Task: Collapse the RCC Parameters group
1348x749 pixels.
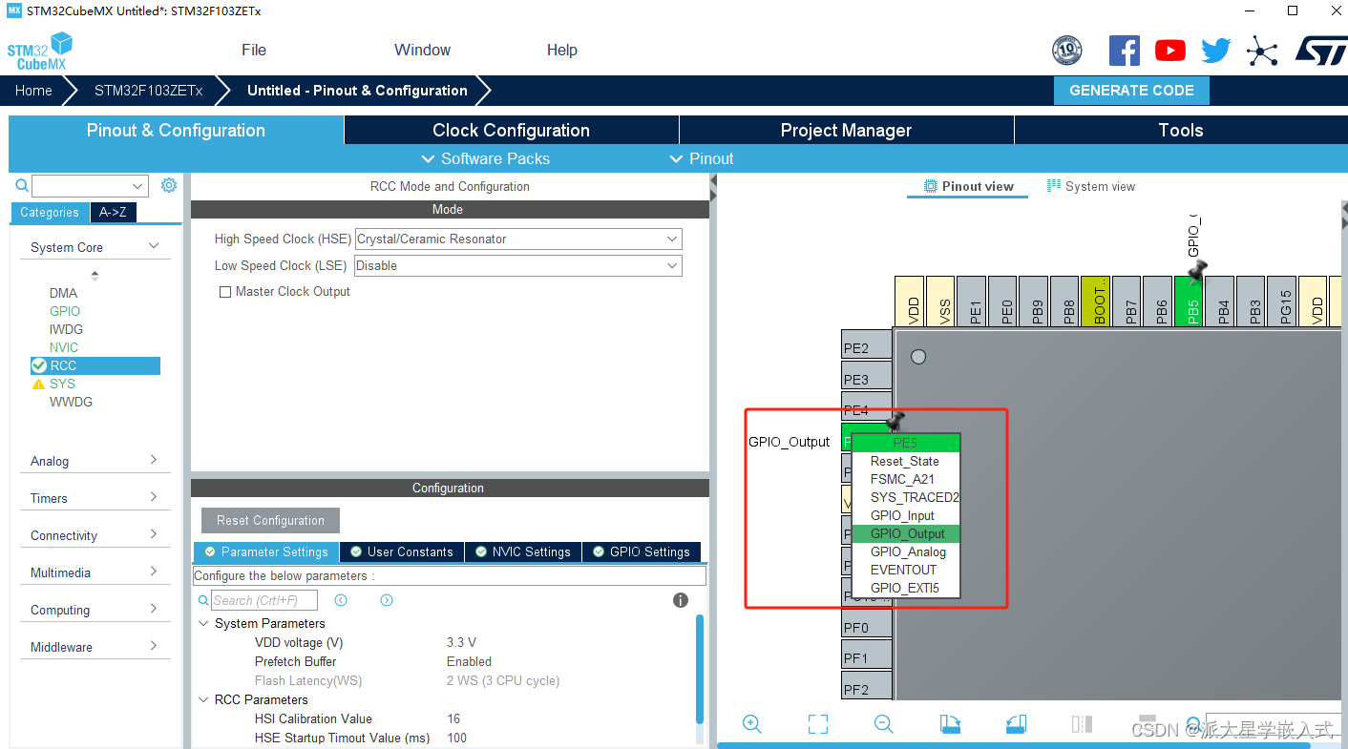Action: (203, 699)
